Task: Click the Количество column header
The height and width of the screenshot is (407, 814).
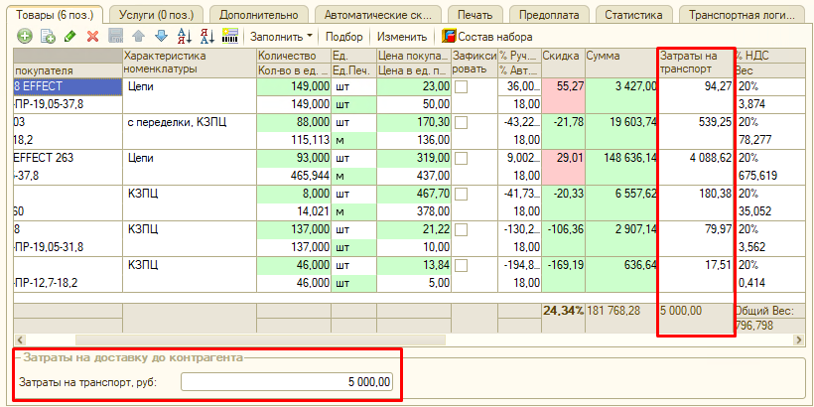Action: 294,56
